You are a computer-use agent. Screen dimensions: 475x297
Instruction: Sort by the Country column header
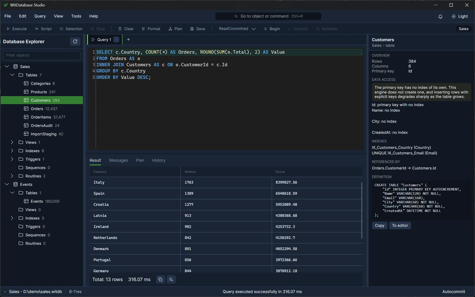tap(135, 172)
